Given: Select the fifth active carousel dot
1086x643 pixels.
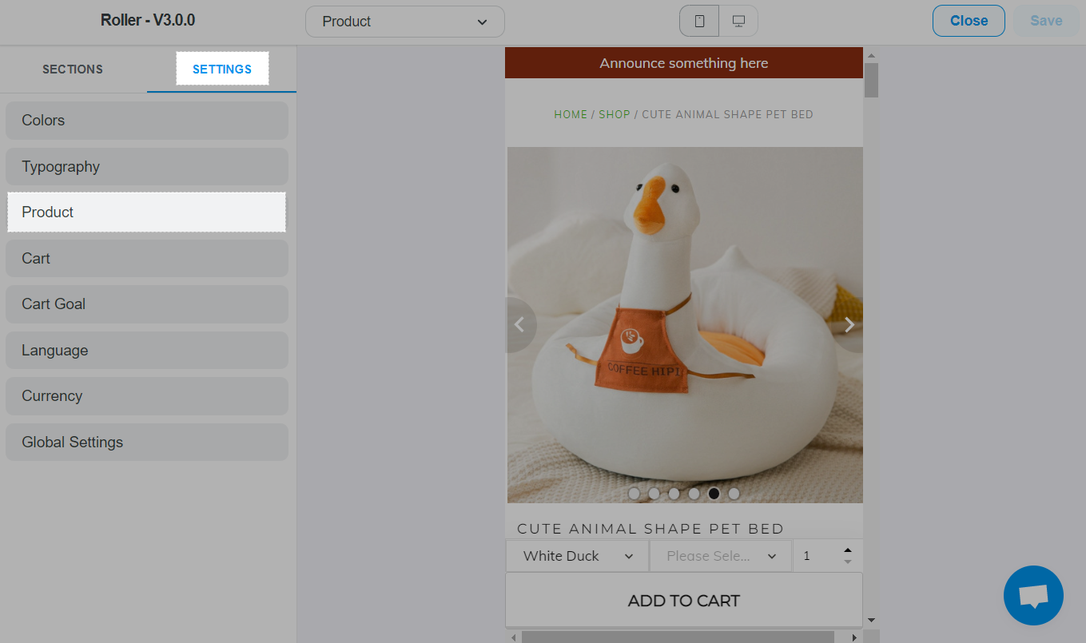Looking at the screenshot, I should (x=714, y=494).
